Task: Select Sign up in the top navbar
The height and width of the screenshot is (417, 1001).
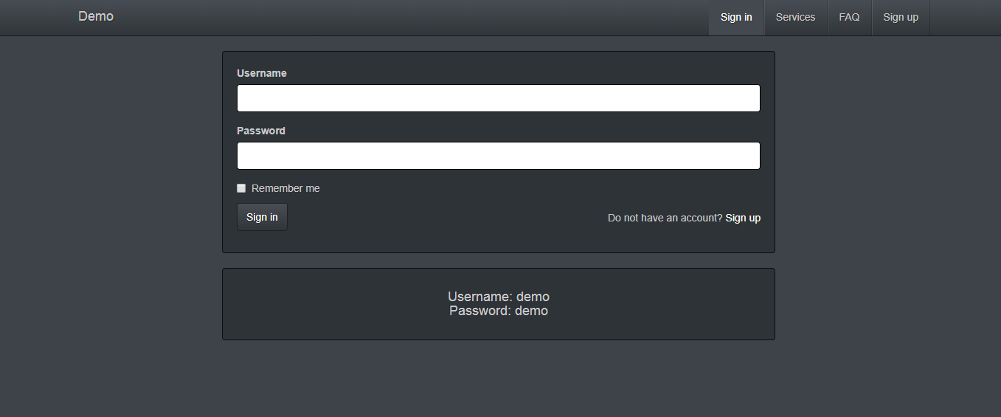Action: (901, 17)
